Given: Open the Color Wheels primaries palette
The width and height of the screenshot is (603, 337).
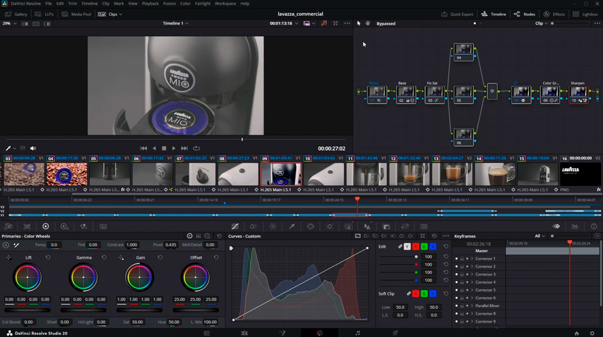Looking at the screenshot, I should [46, 226].
